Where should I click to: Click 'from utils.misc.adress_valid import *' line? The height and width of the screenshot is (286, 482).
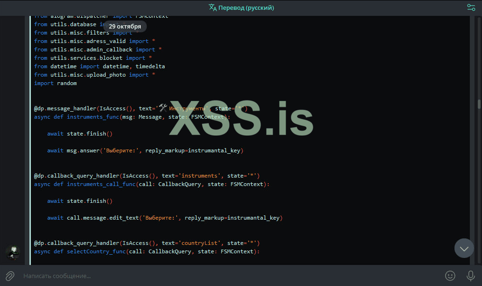(x=94, y=41)
